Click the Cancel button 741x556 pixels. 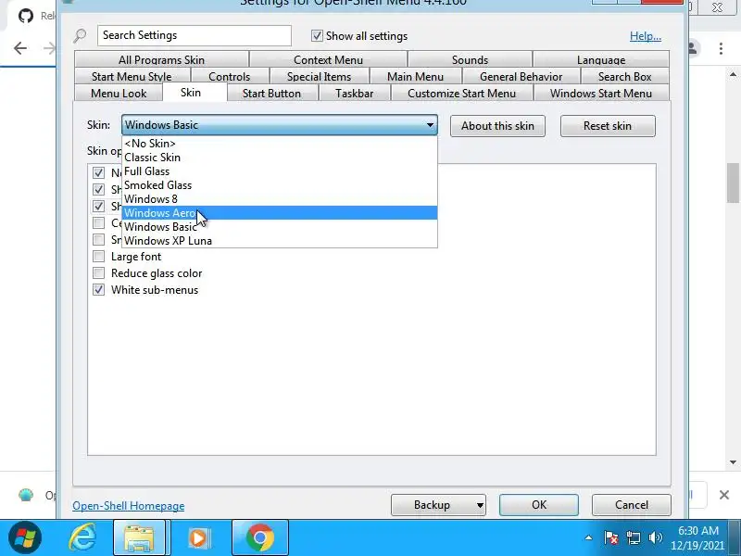(x=632, y=505)
